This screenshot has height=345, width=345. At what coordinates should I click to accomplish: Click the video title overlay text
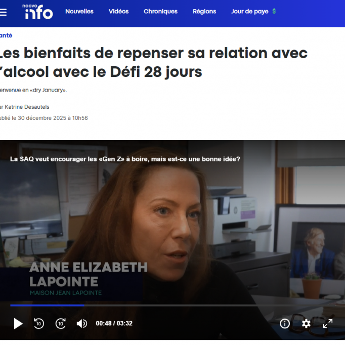[x=125, y=159]
